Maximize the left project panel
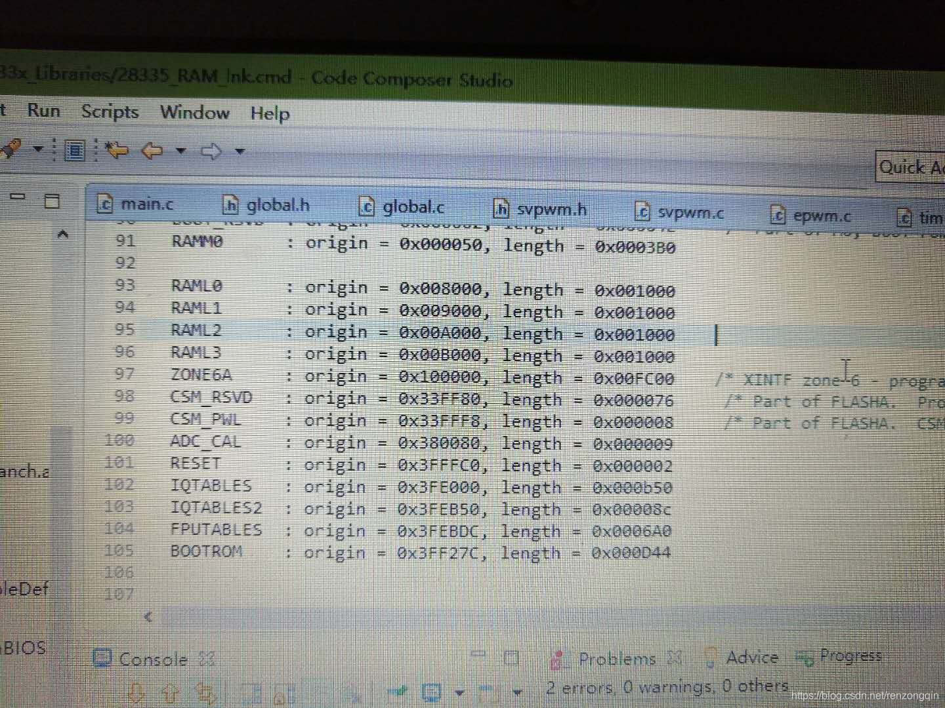This screenshot has height=708, width=945. 51,201
